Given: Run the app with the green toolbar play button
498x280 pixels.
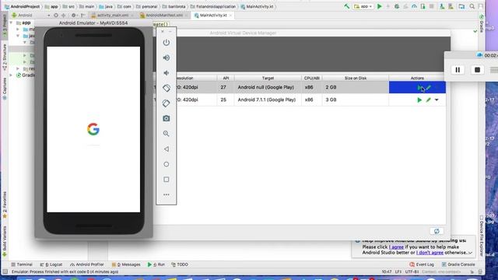Looking at the screenshot, I should (x=380, y=6).
